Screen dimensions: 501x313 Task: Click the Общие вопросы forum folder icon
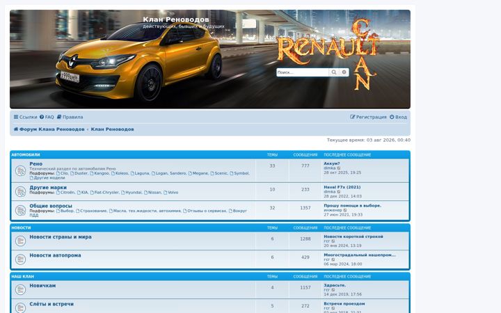20,210
